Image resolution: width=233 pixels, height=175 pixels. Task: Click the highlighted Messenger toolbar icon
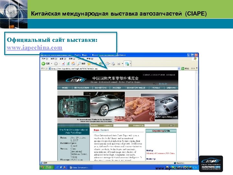[x=127, y=64]
